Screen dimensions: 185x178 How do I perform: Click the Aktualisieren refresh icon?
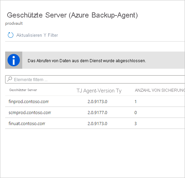click(11, 35)
